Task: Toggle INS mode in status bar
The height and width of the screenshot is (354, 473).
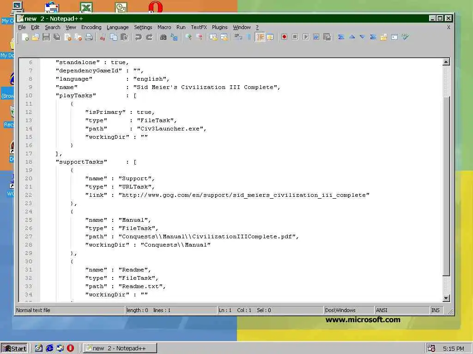Action: click(436, 310)
